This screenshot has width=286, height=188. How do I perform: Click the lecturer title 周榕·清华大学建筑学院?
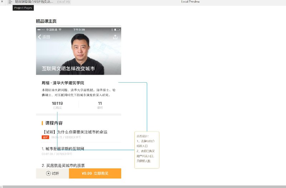tap(63, 83)
